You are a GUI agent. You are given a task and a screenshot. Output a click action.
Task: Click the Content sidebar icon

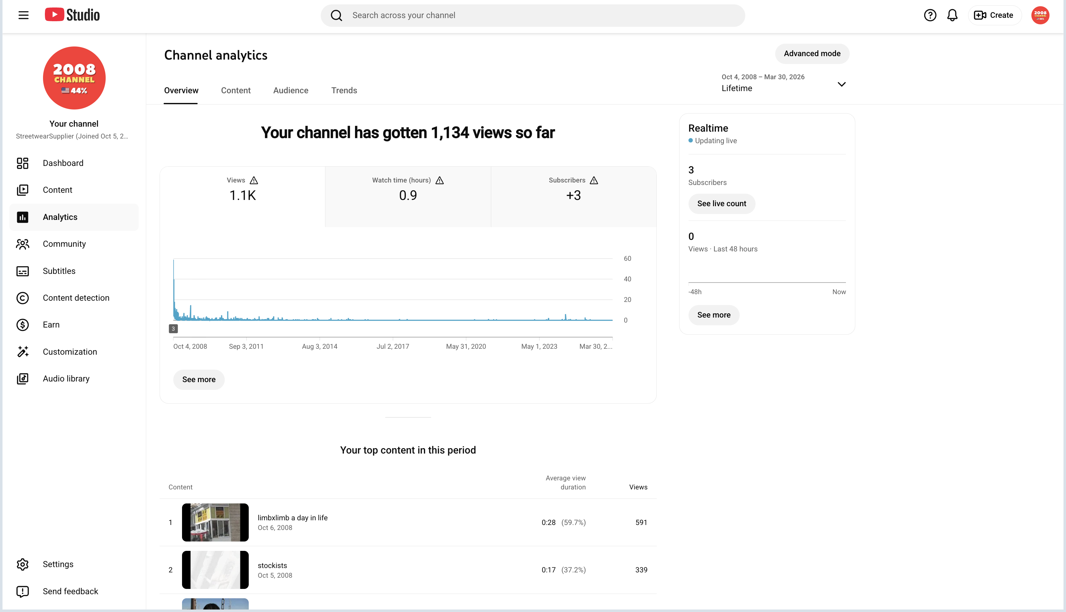(23, 190)
